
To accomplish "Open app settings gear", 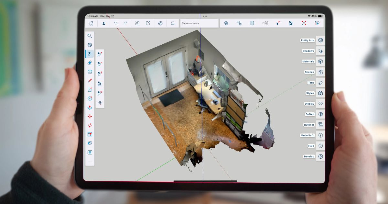I will click(x=160, y=23).
